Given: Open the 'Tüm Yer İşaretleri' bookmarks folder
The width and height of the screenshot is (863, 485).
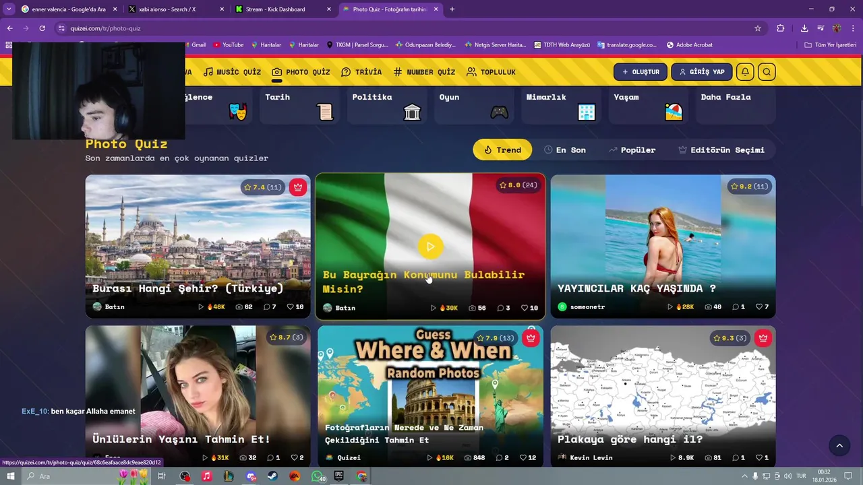Looking at the screenshot, I should pyautogui.click(x=830, y=44).
